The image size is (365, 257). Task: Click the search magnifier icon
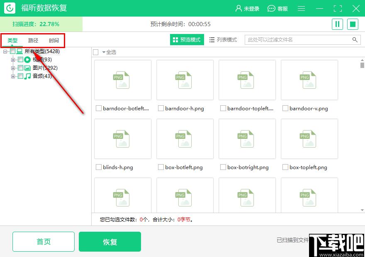tap(355, 40)
